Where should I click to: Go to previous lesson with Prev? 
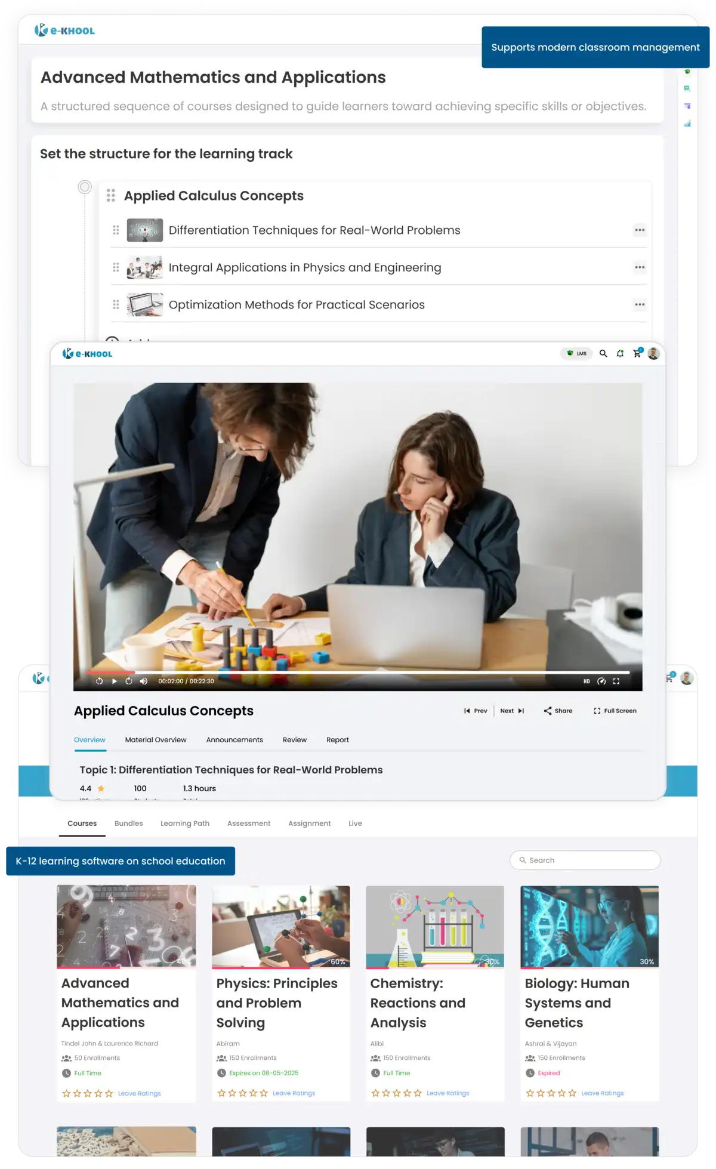click(476, 711)
